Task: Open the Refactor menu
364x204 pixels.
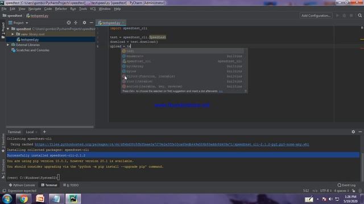Action: tap(61, 9)
